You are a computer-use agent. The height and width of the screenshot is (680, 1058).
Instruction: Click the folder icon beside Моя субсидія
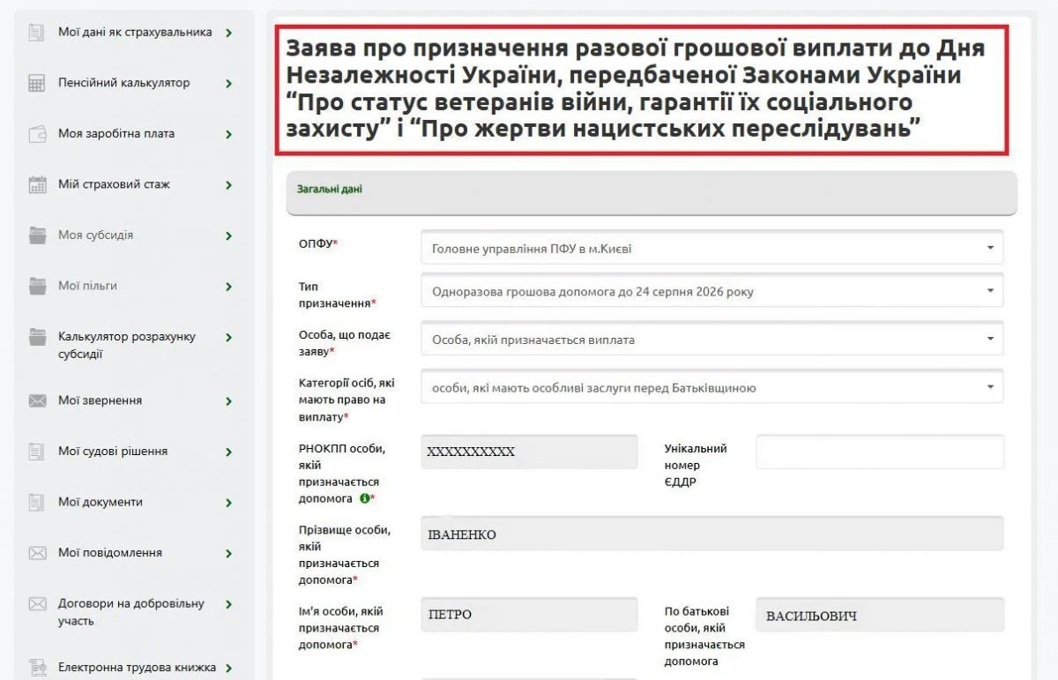(37, 235)
